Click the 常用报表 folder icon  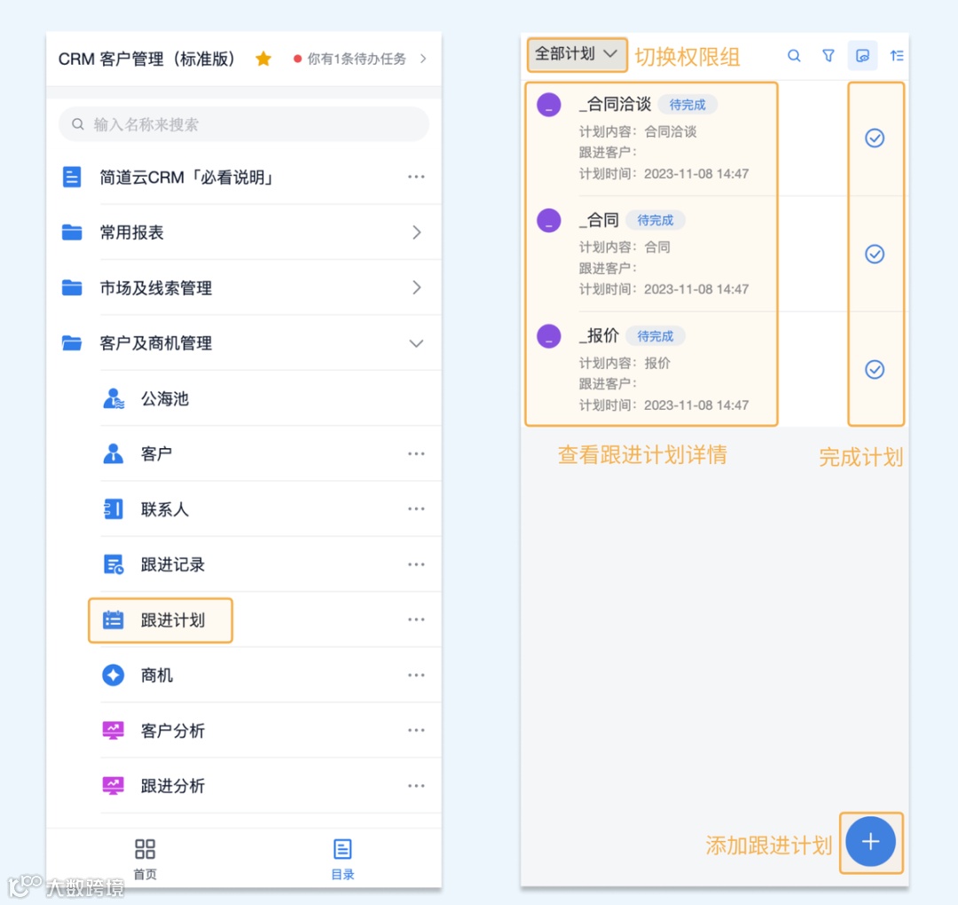(72, 232)
